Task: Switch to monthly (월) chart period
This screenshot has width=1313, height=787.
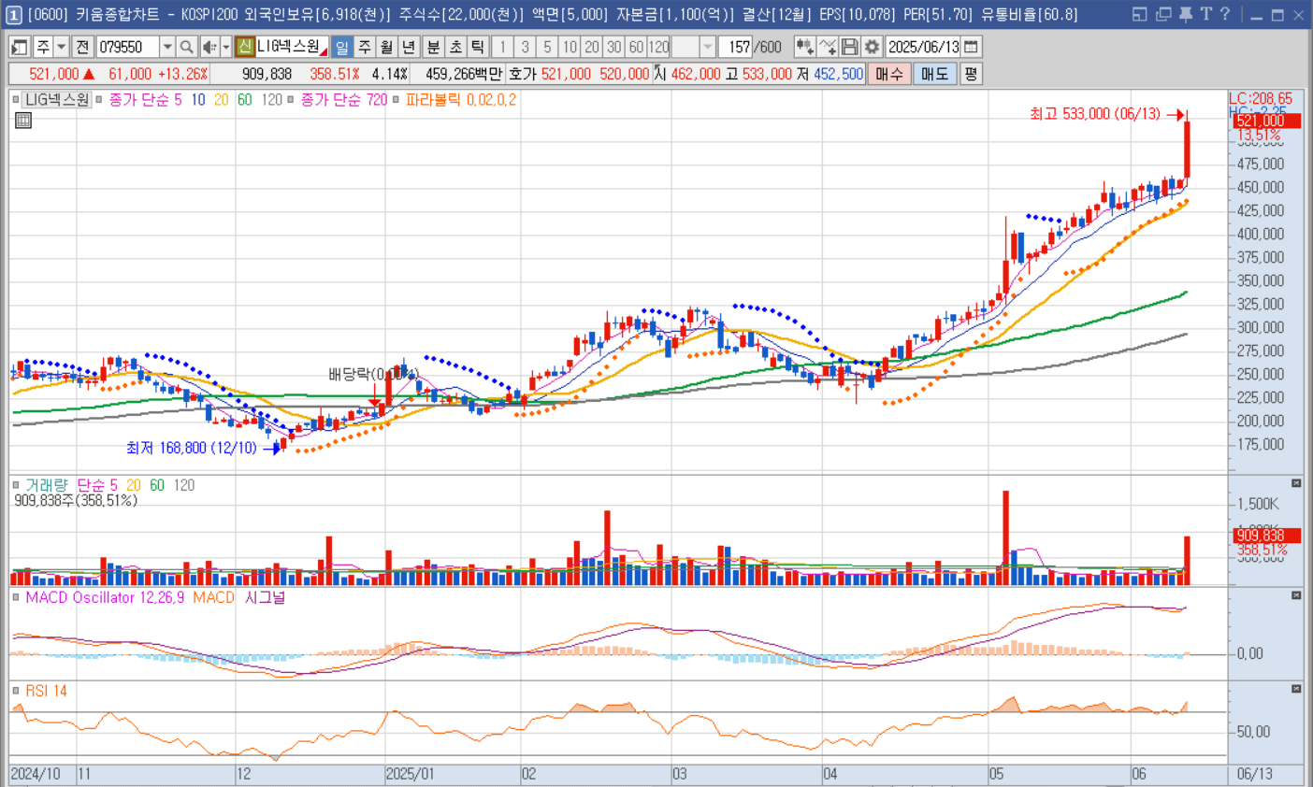Action: 386,47
